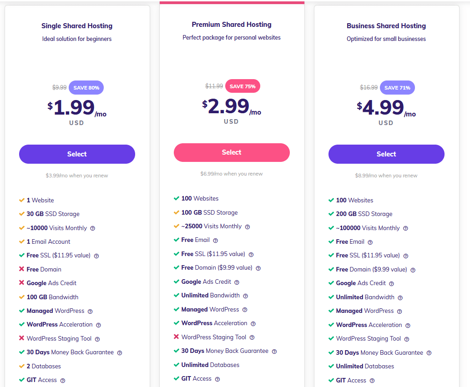Open the Managed WordPress tooltip on Business plan
Image resolution: width=470 pixels, height=387 pixels.
point(399,311)
